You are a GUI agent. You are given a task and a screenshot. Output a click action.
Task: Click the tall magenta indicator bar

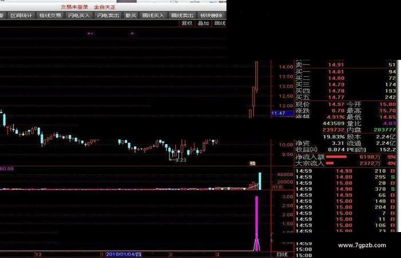[257, 223]
